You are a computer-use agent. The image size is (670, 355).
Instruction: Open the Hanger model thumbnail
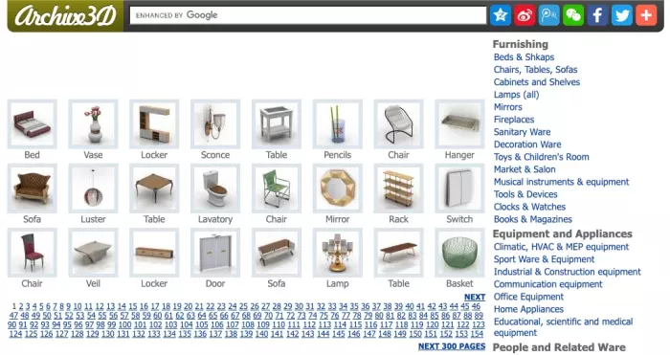click(459, 123)
